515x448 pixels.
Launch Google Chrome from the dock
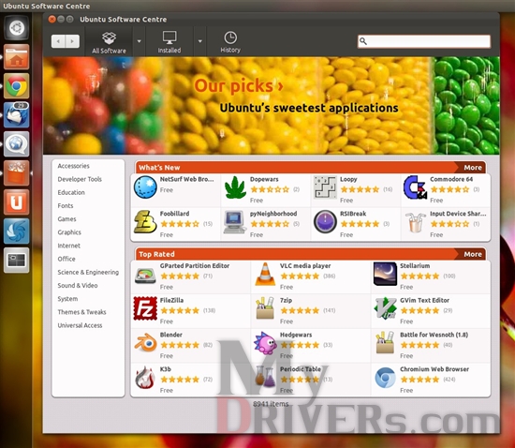pos(17,86)
